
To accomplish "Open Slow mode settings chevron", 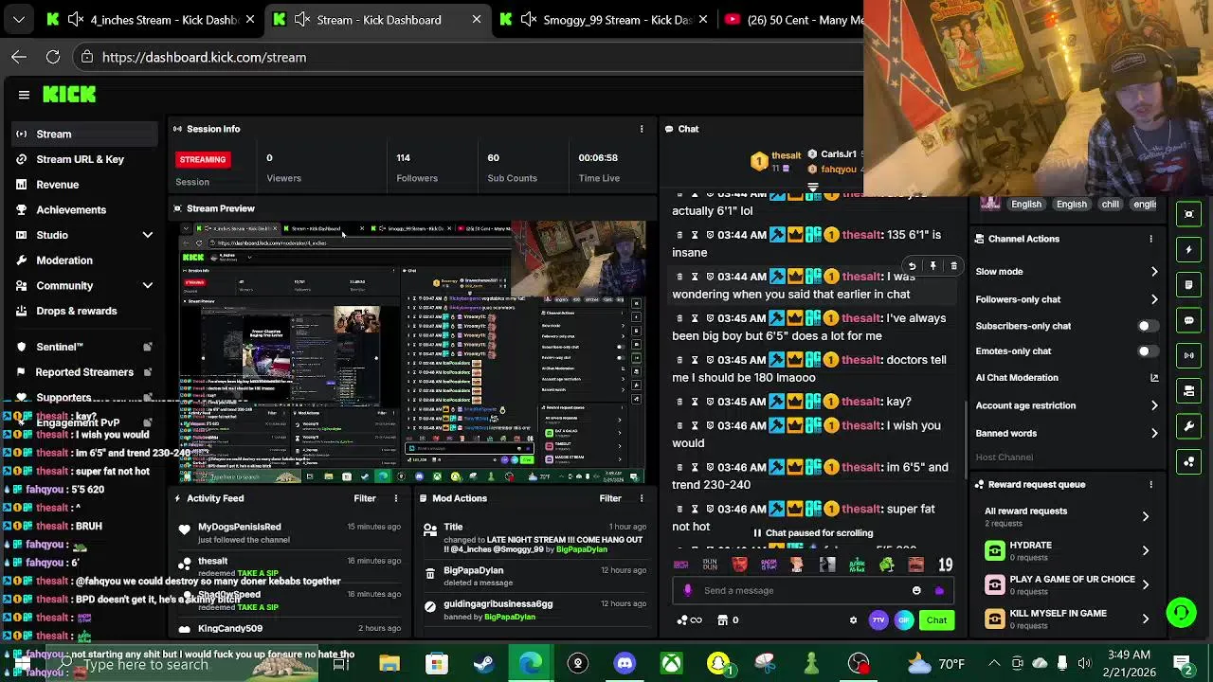I will pos(1154,272).
